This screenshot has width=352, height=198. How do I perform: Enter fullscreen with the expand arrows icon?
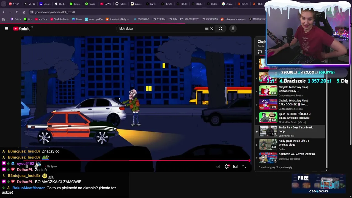coord(244,167)
